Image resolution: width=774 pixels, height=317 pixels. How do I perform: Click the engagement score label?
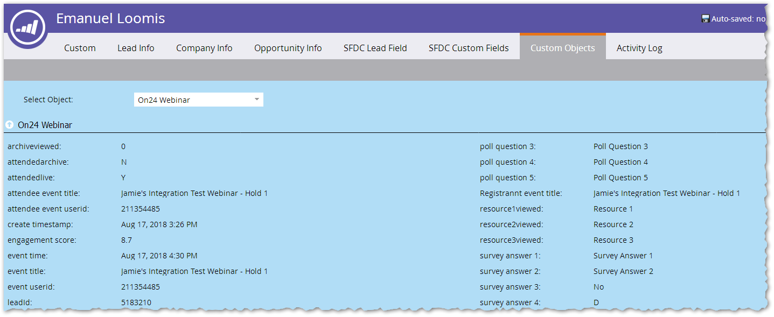tap(42, 240)
